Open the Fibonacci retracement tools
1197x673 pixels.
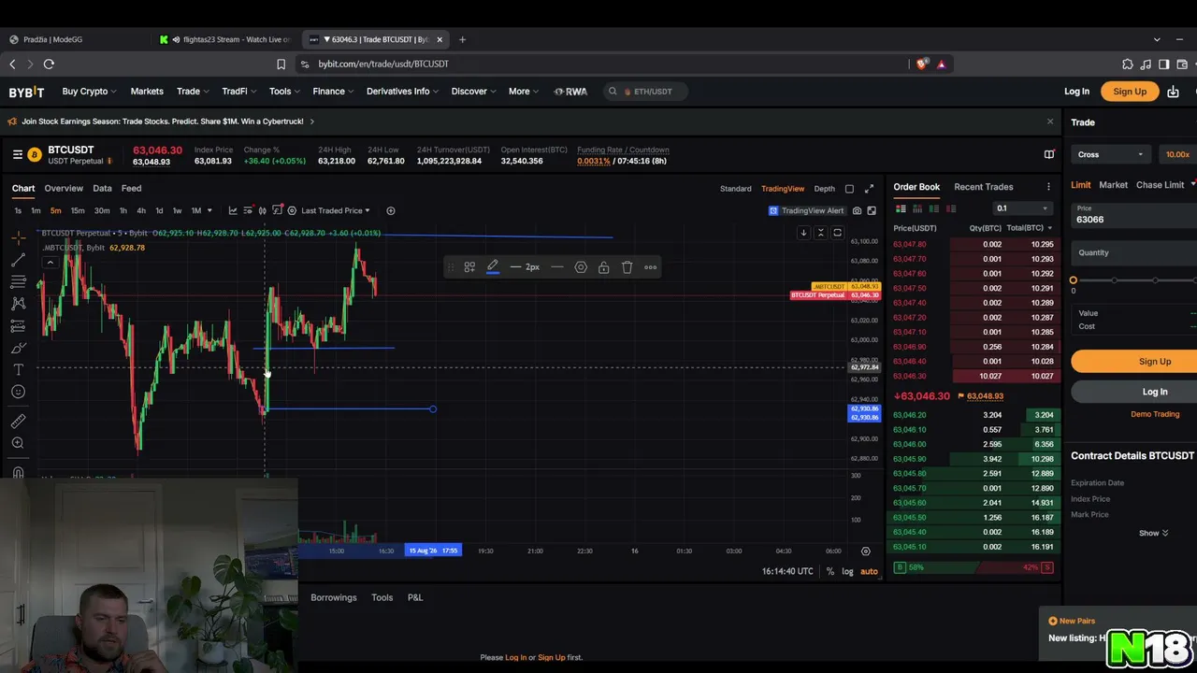pyautogui.click(x=18, y=282)
